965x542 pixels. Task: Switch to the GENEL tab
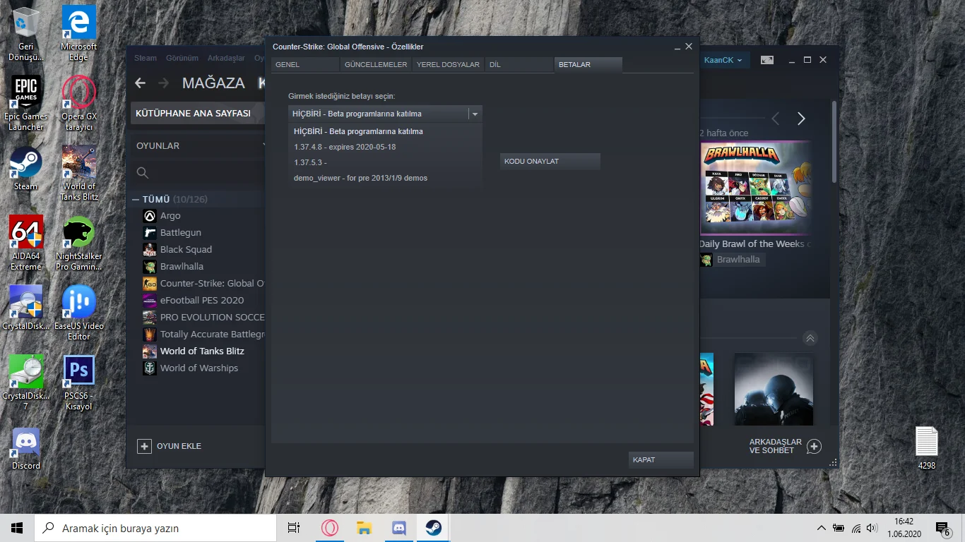(305, 64)
